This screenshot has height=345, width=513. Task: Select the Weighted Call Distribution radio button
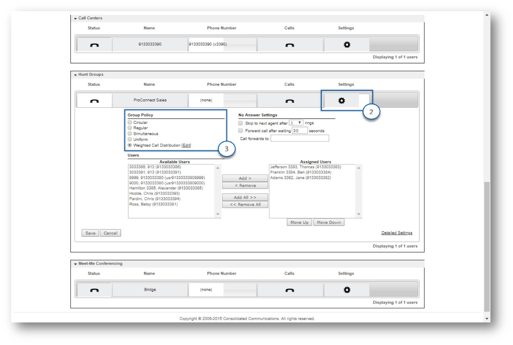(130, 145)
